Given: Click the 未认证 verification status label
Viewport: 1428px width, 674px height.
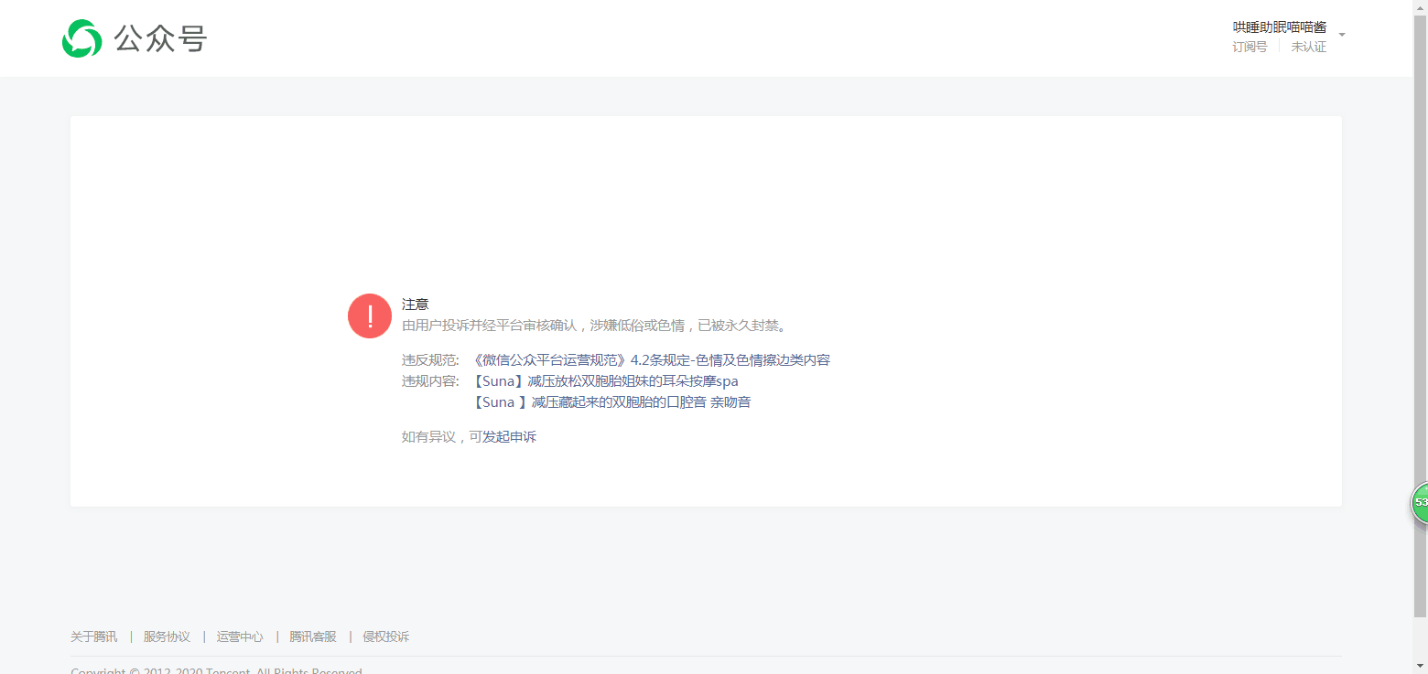Looking at the screenshot, I should click(x=1309, y=47).
